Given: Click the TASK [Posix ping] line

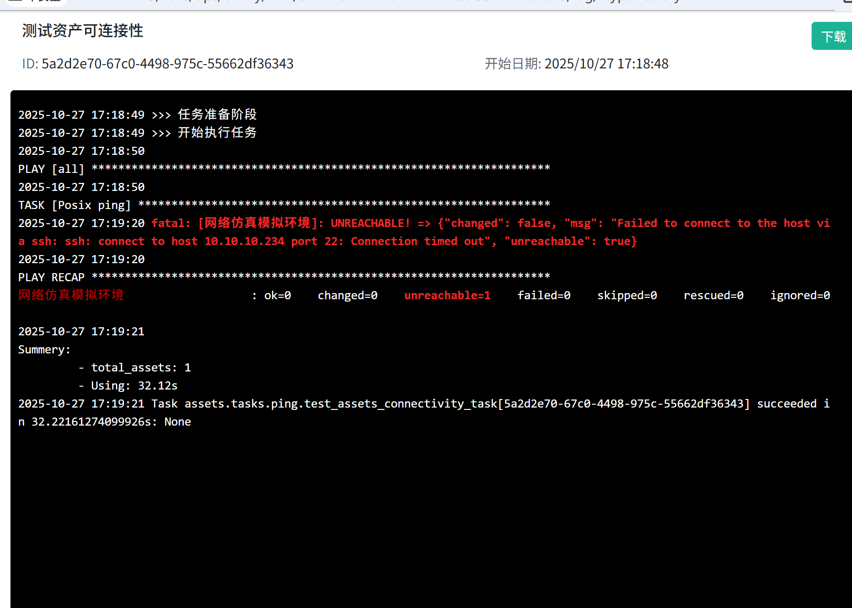Looking at the screenshot, I should click(74, 205).
